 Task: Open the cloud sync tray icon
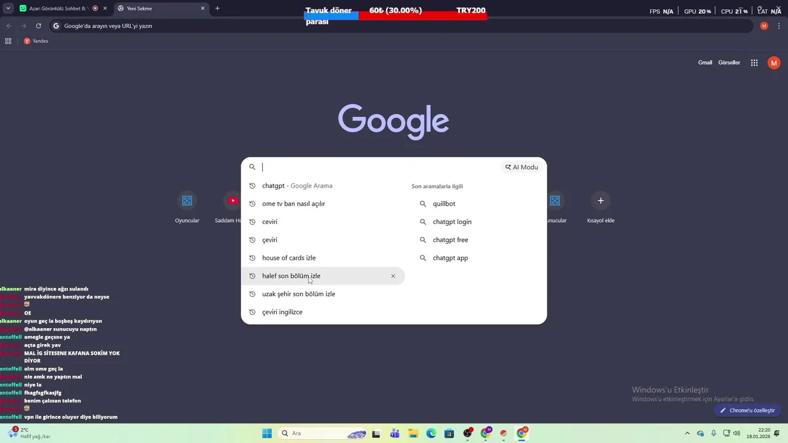701,433
